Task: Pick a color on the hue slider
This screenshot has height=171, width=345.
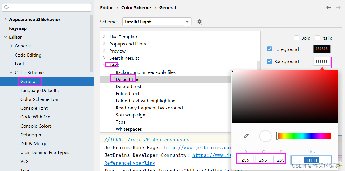Action: click(x=303, y=136)
